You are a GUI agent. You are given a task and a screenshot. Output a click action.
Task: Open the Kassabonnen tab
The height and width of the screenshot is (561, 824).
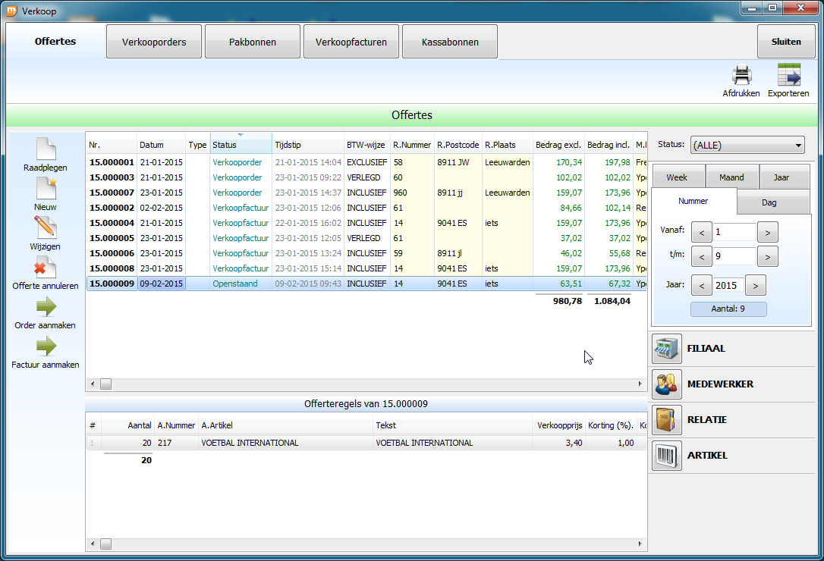[450, 42]
